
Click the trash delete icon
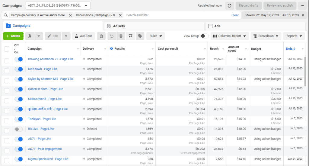click(x=121, y=36)
